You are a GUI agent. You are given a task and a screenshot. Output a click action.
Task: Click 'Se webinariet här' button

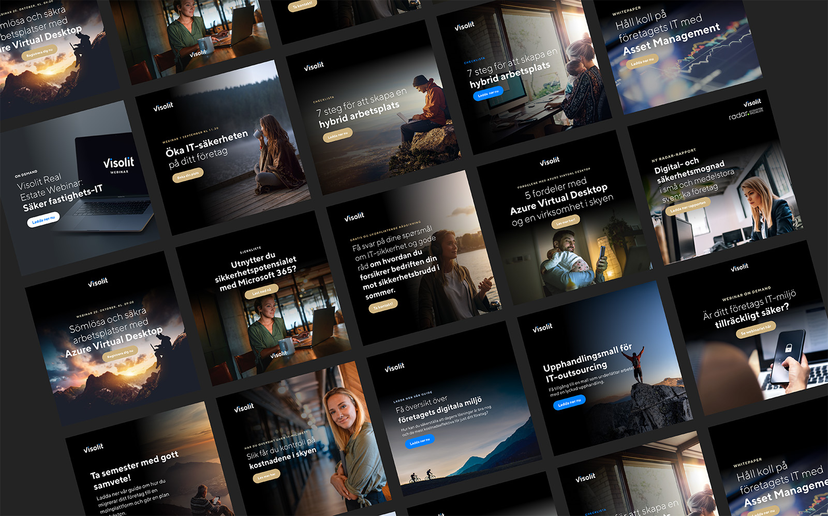756,330
